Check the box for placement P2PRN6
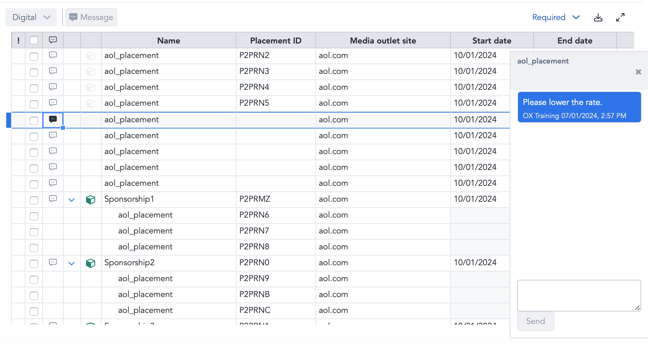Viewport: 648px width, 344px height. [34, 216]
